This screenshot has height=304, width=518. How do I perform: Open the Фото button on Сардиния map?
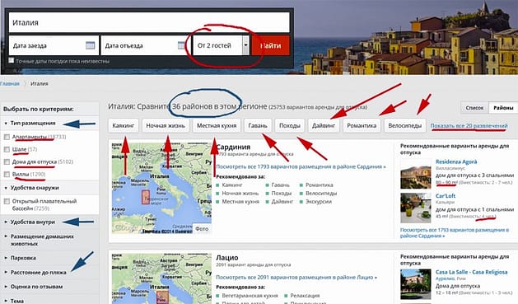[202, 229]
